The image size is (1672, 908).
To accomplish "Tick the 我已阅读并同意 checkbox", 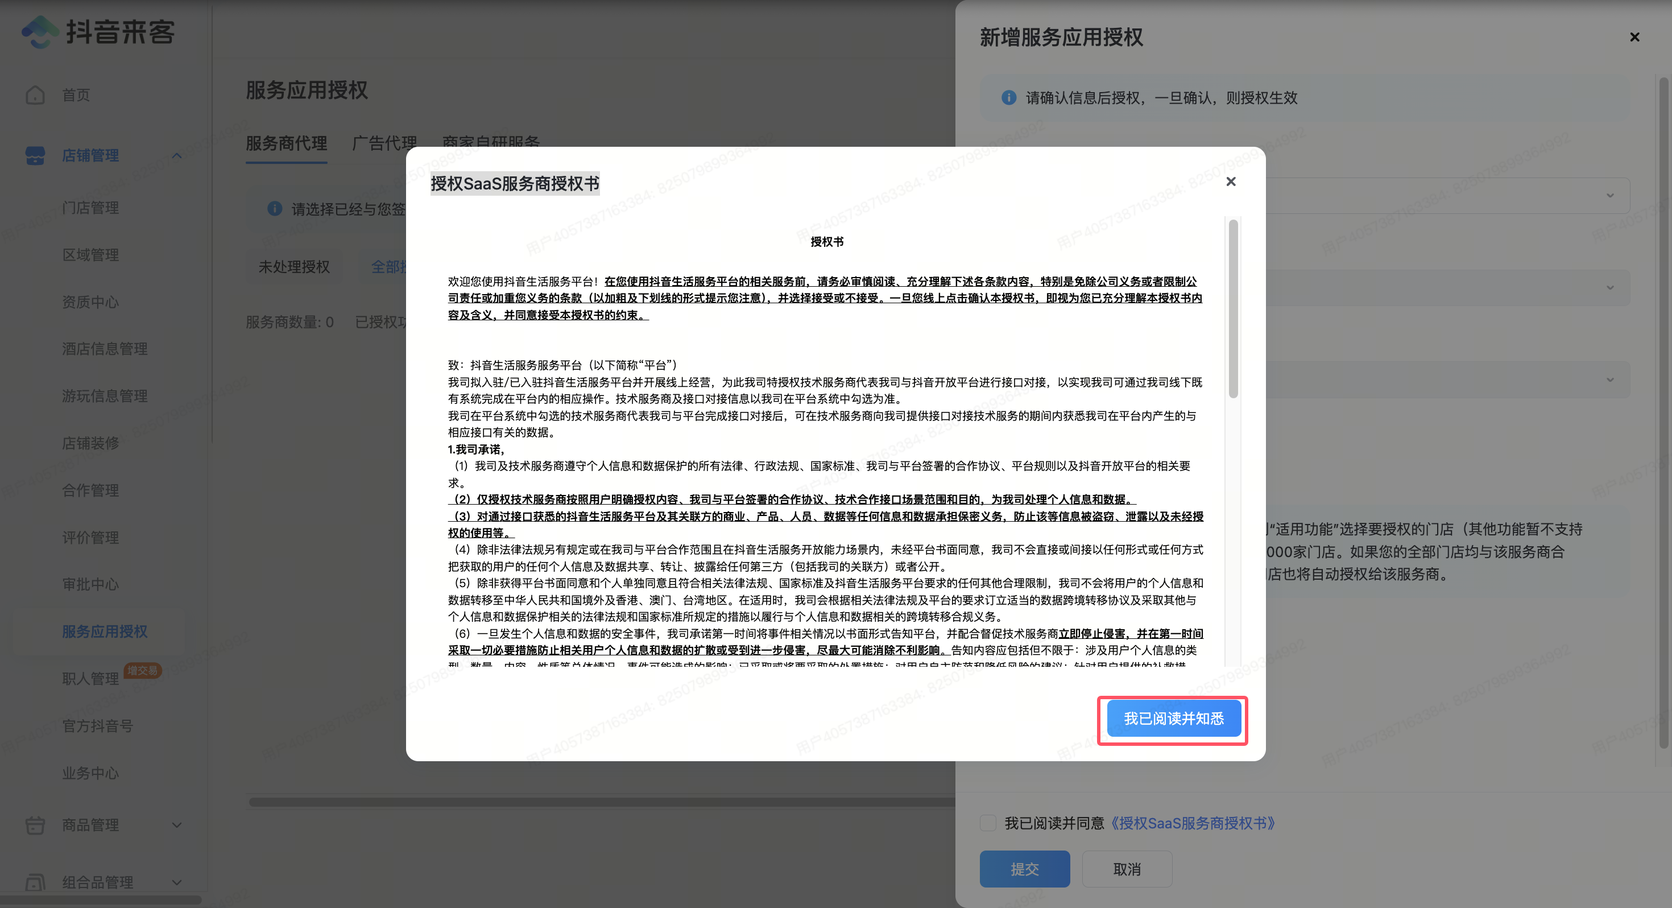I will tap(988, 823).
